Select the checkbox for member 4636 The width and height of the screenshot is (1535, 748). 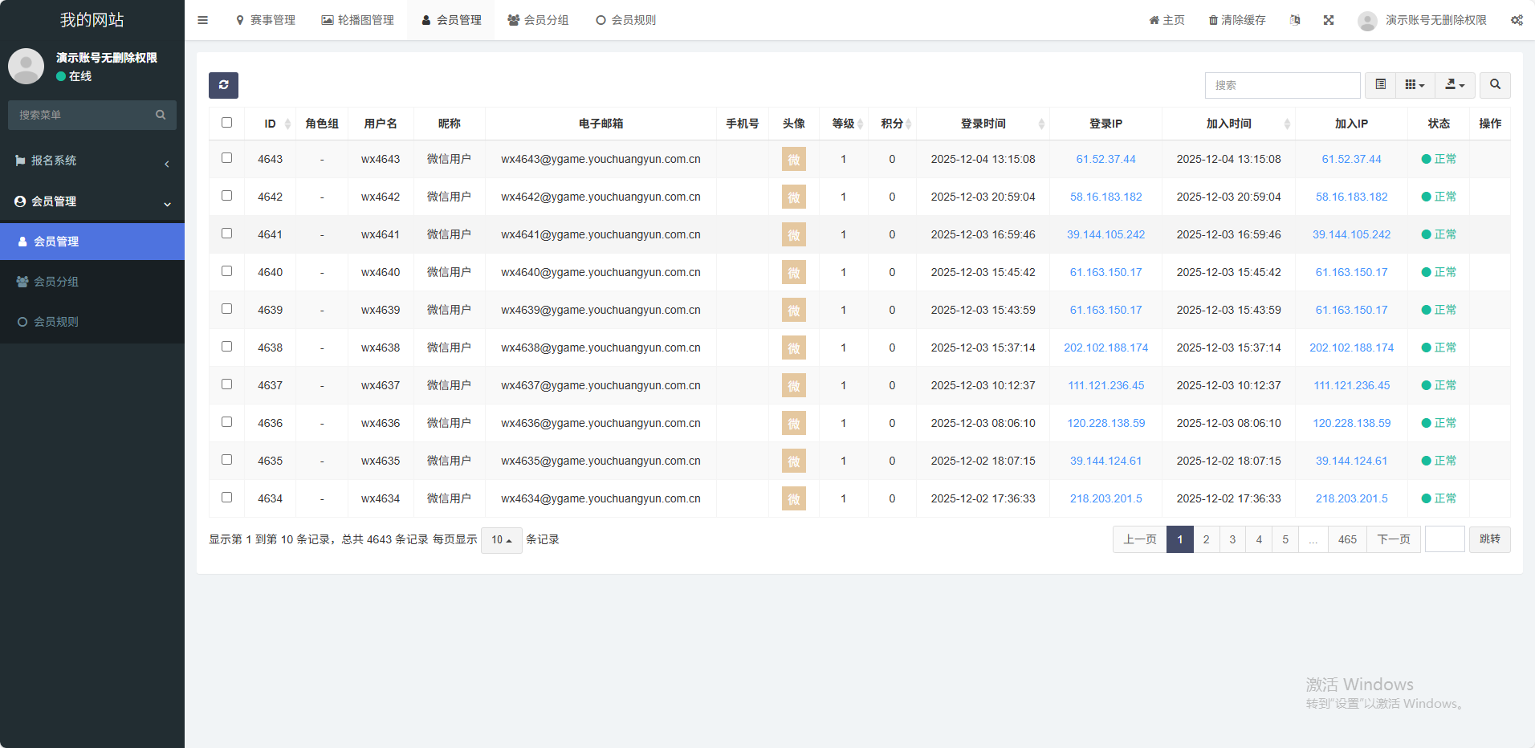pos(226,422)
